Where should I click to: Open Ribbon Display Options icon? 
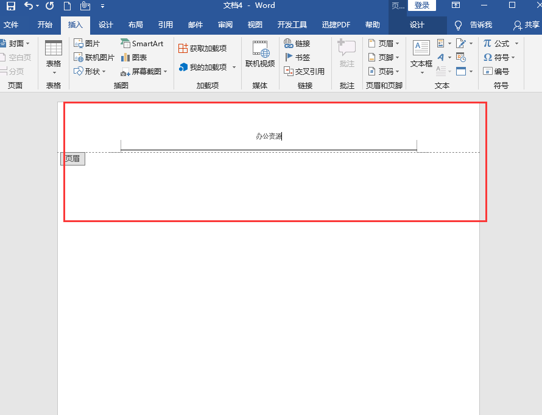point(456,5)
